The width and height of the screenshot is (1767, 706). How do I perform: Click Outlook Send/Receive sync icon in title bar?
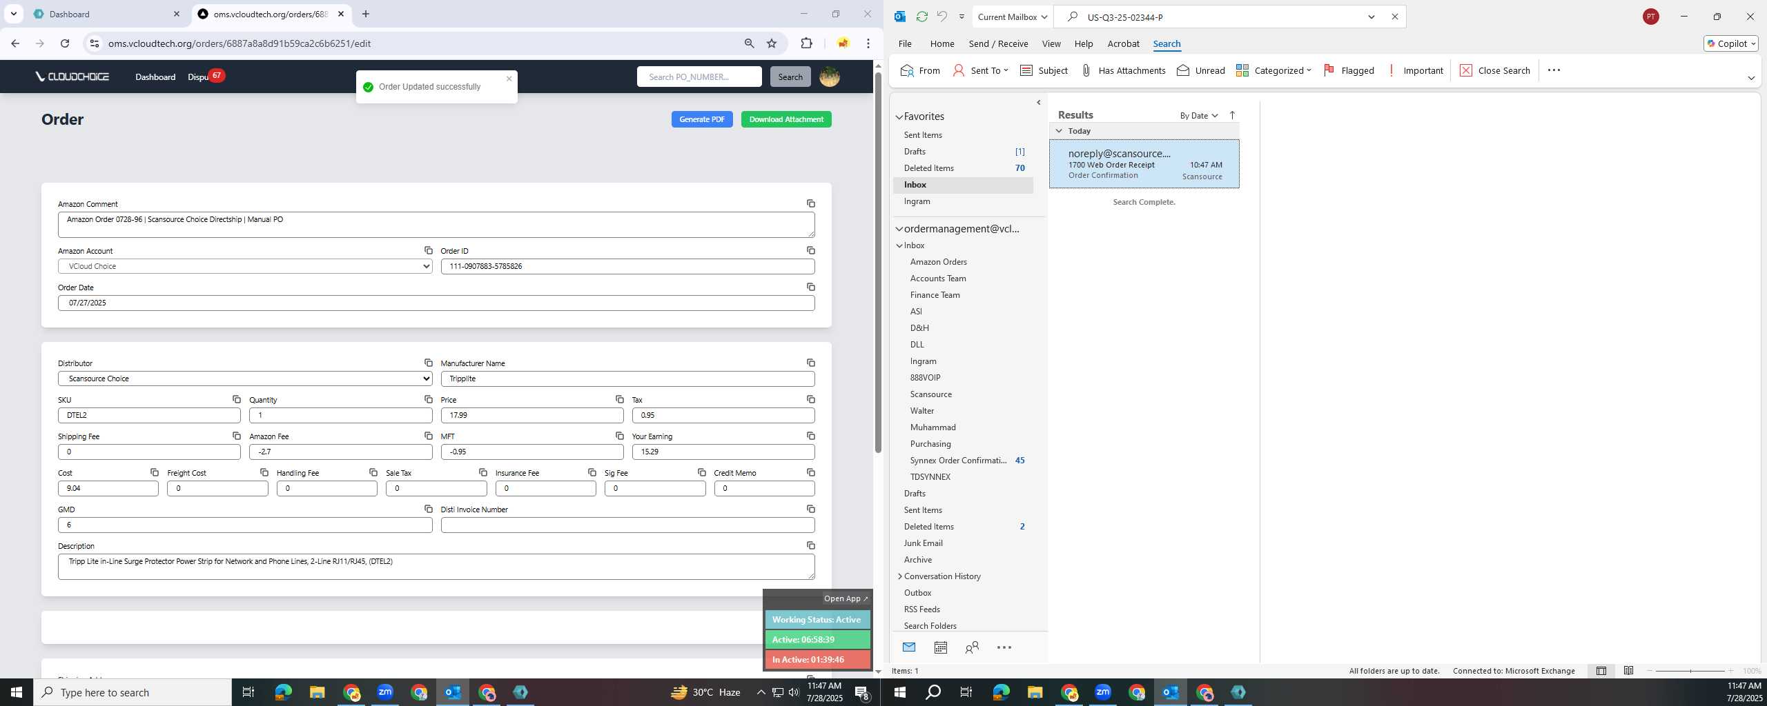coord(921,17)
